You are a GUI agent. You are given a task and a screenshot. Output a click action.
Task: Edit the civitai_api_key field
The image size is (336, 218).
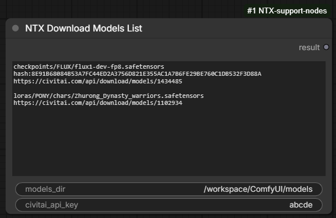(169, 205)
